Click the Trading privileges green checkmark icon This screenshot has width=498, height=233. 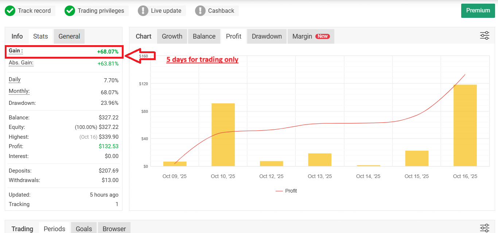70,11
